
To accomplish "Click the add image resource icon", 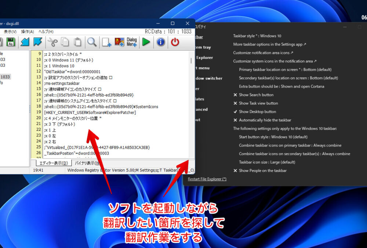I will point(119,42).
